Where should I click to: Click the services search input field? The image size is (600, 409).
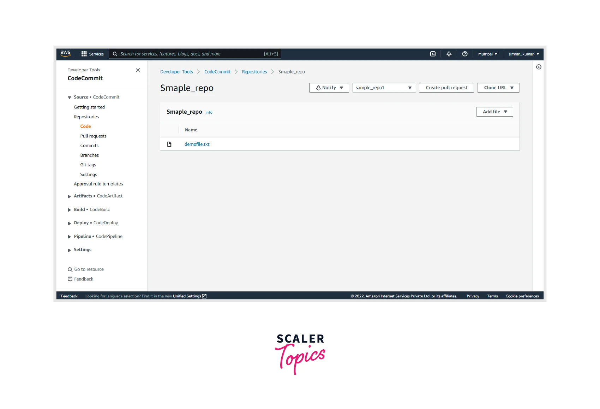[194, 54]
